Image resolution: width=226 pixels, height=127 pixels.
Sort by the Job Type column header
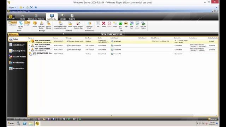tap(88, 38)
